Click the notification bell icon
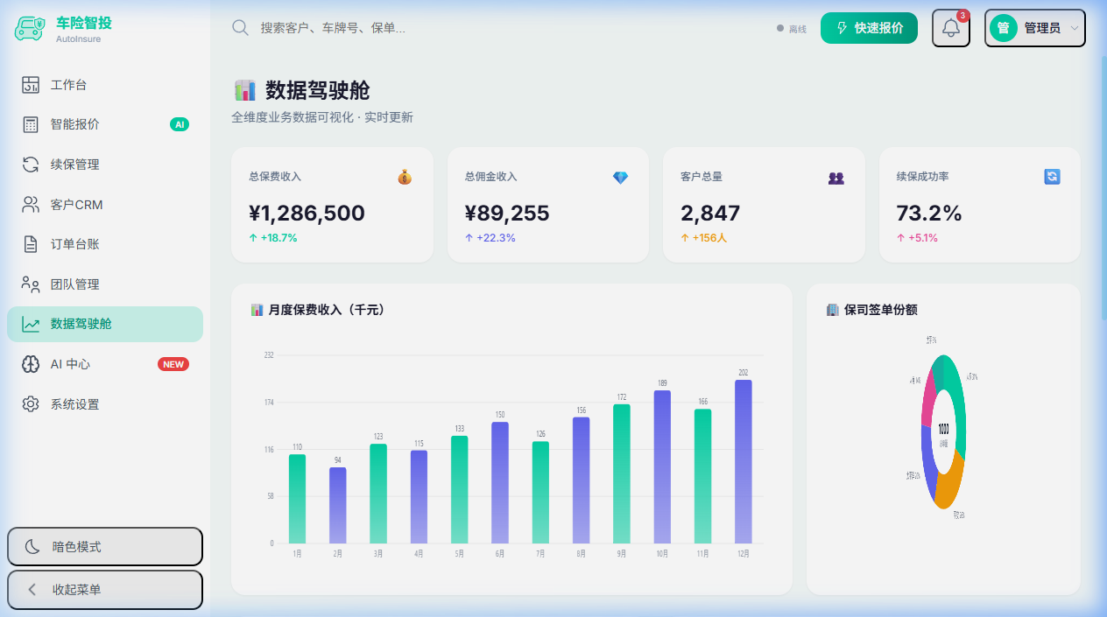Image resolution: width=1107 pixels, height=617 pixels. [x=950, y=27]
